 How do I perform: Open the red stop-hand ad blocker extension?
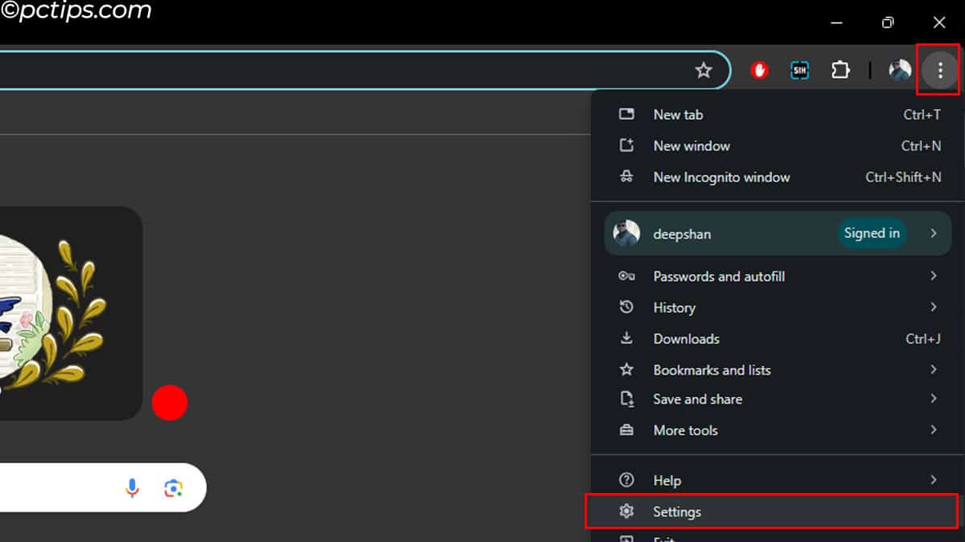759,71
